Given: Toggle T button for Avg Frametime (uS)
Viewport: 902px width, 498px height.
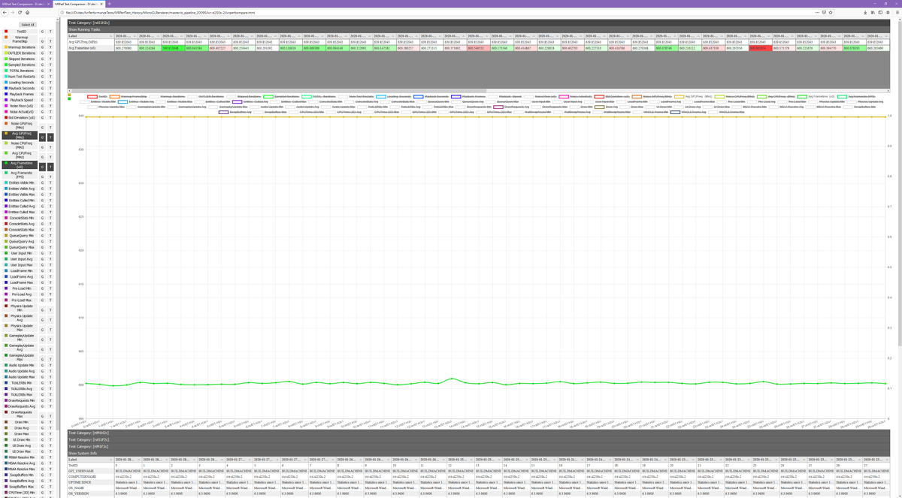Looking at the screenshot, I should point(50,167).
